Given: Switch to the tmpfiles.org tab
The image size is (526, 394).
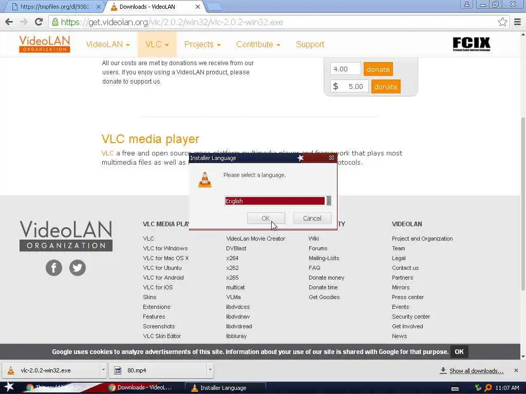Looking at the screenshot, I should click(x=53, y=7).
